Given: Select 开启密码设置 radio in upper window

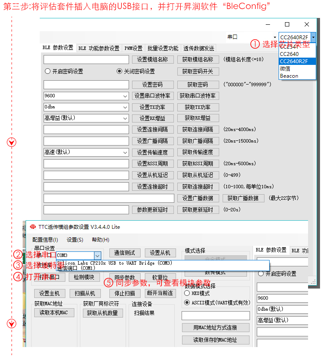Looking at the screenshot, I should click(47, 71).
